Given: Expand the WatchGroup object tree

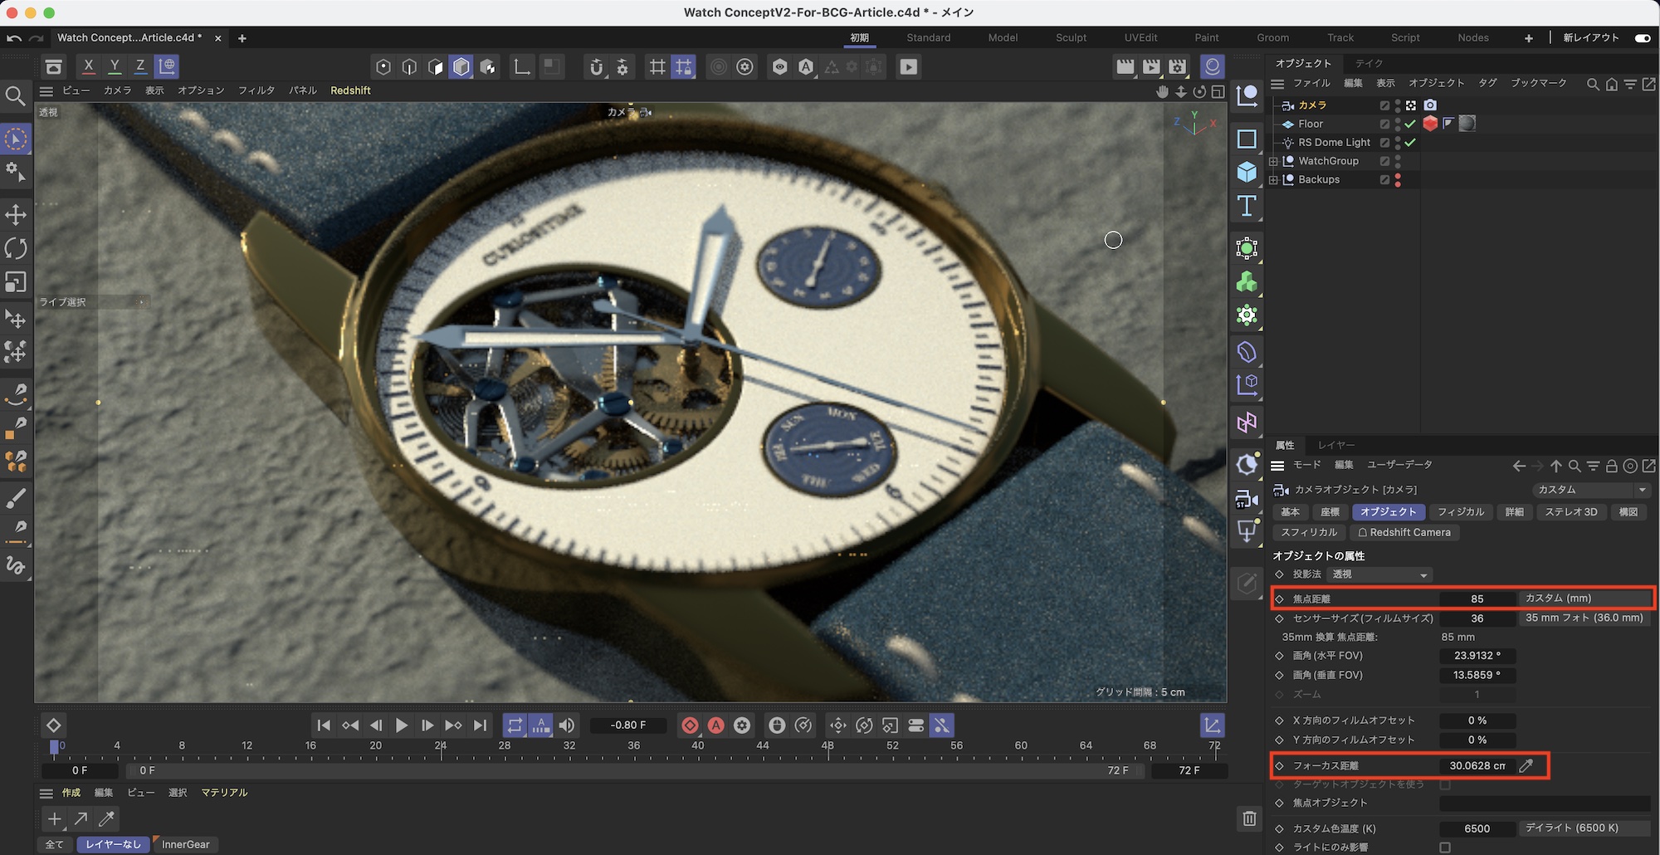Looking at the screenshot, I should tap(1273, 161).
